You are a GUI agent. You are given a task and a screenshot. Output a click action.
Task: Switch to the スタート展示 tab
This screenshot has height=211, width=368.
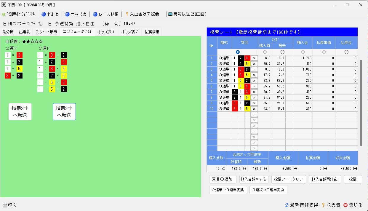pyautogui.click(x=46, y=32)
